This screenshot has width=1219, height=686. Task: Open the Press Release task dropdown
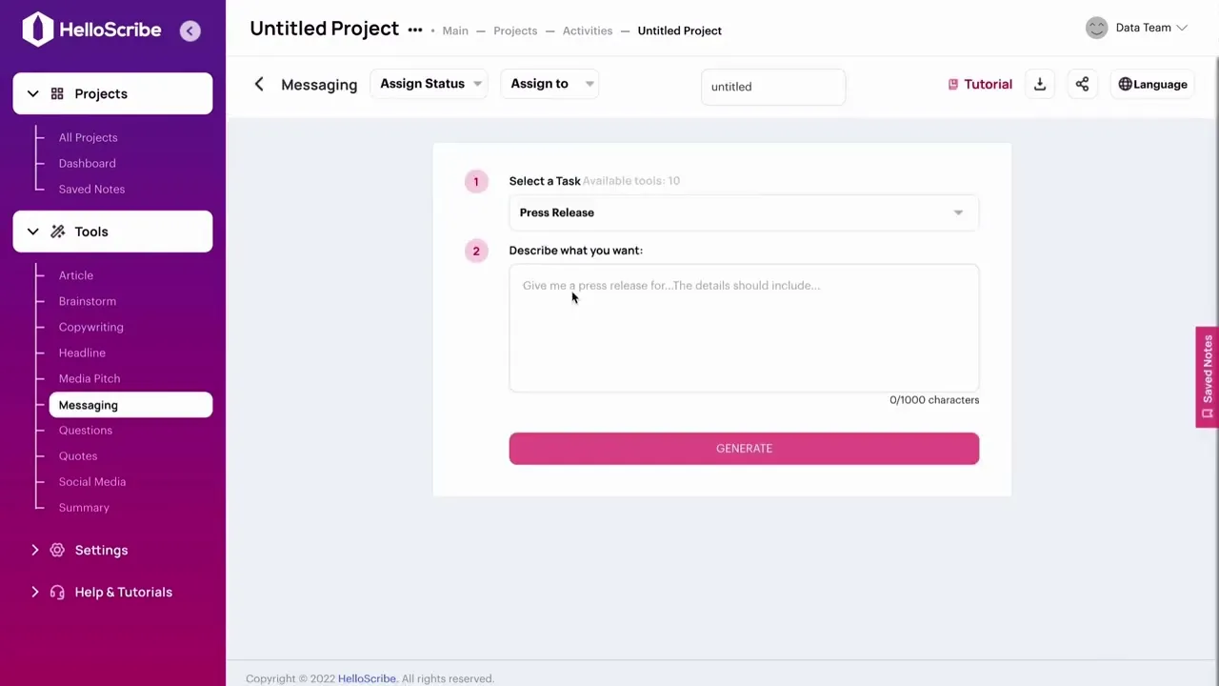744,212
